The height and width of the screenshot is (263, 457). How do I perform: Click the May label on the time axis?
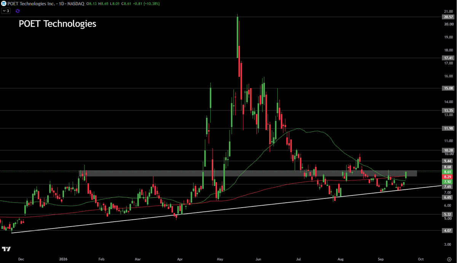click(220, 259)
